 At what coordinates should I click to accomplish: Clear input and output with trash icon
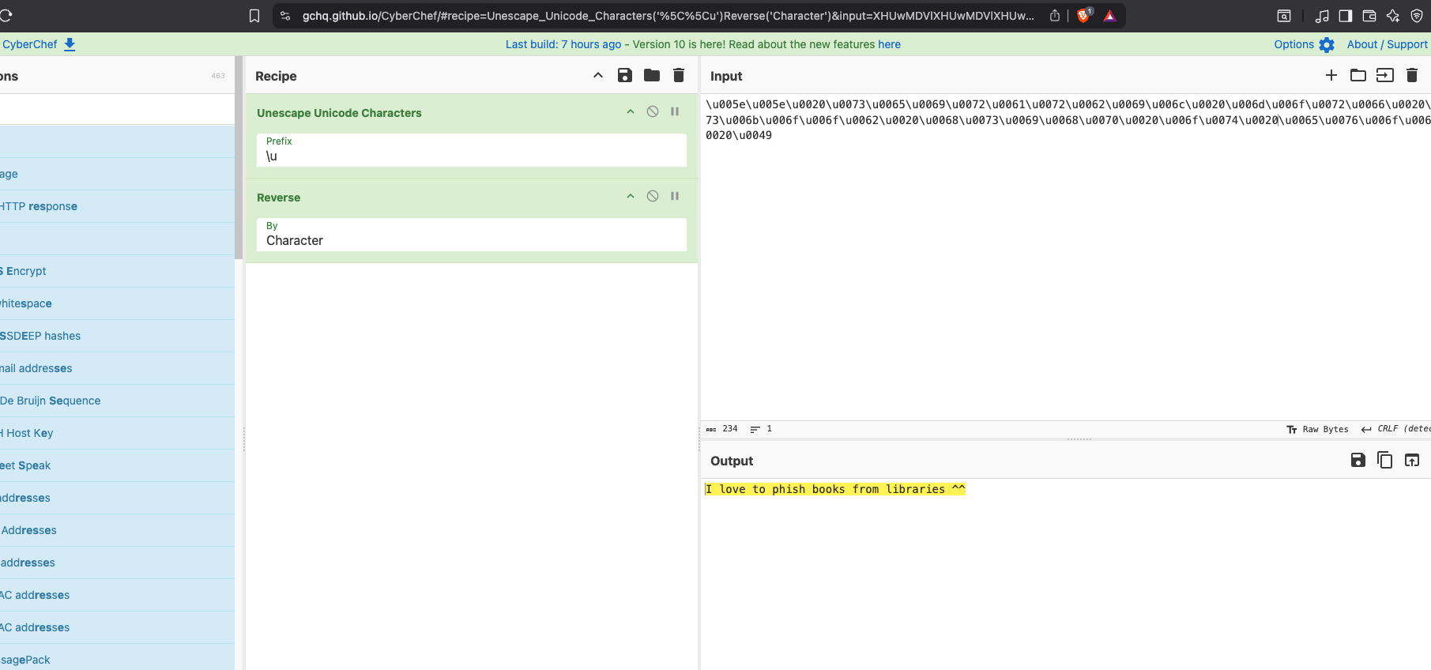(1412, 75)
